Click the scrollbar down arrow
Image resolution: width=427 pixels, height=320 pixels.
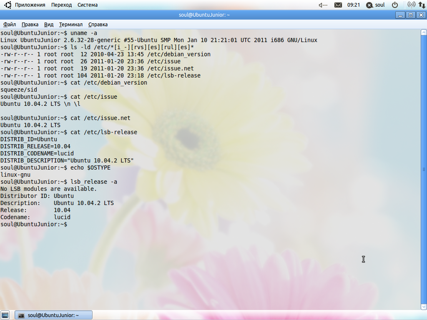click(x=424, y=307)
